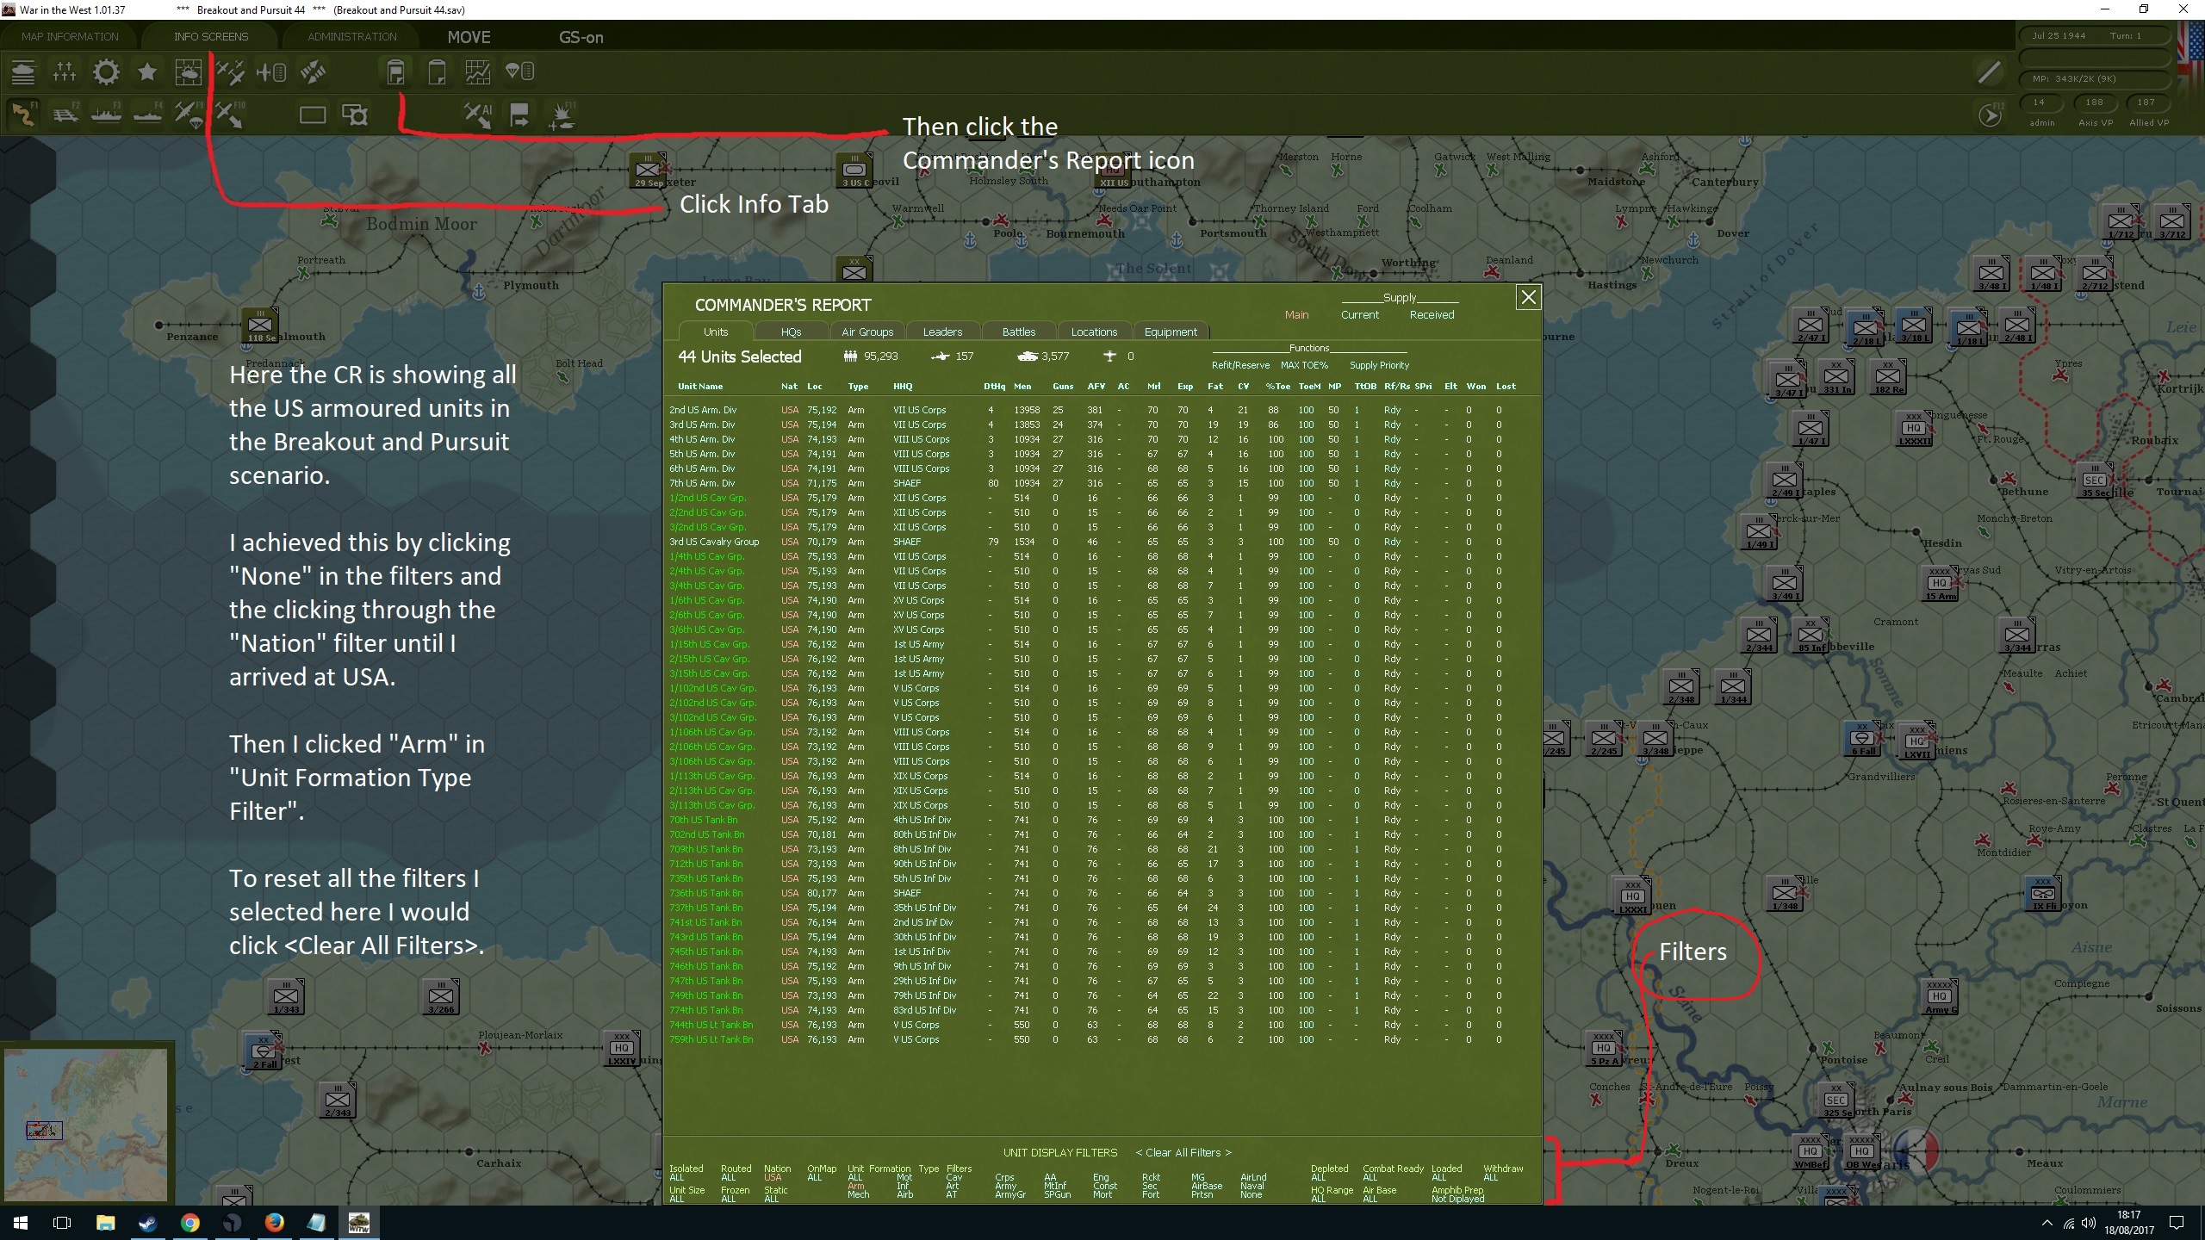Viewport: 2205px width, 1240px height.
Task: Switch to the Battles tab
Action: click(1019, 332)
